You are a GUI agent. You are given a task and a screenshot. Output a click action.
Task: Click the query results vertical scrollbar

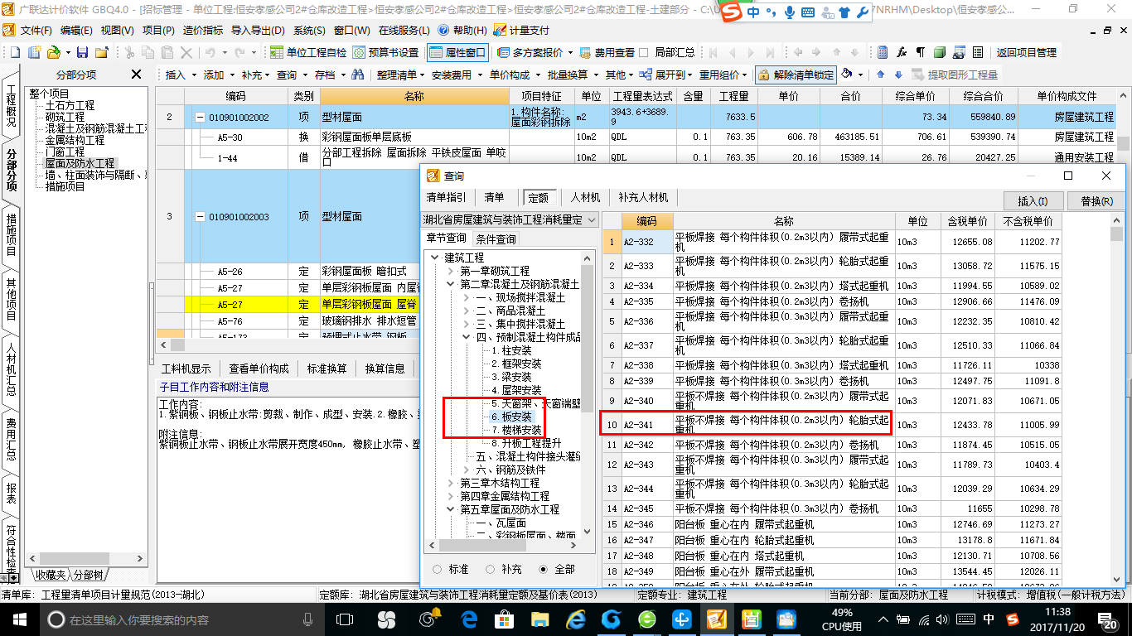[1117, 400]
